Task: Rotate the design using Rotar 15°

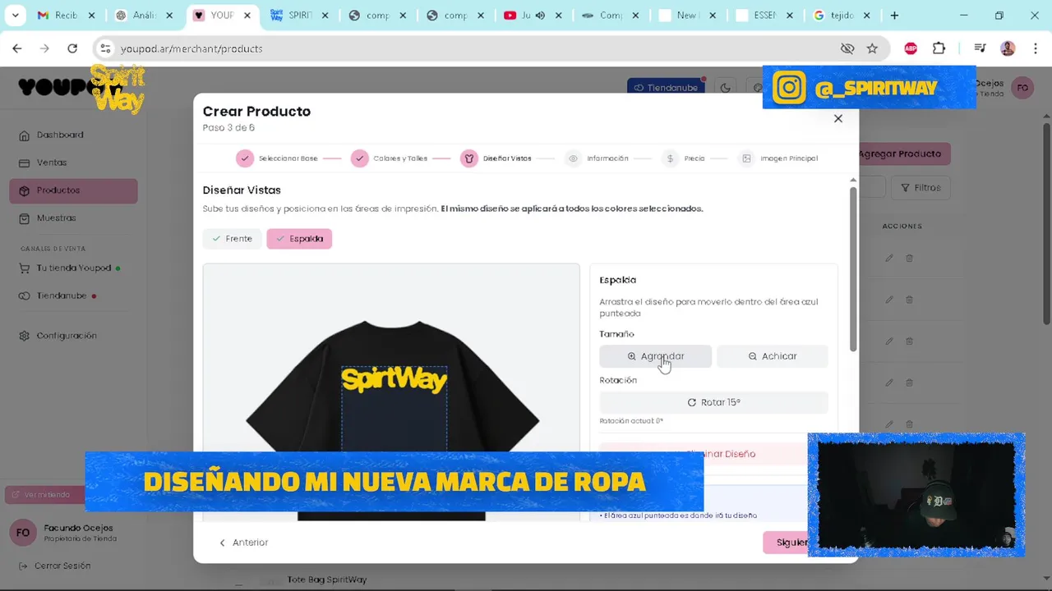Action: pos(713,402)
